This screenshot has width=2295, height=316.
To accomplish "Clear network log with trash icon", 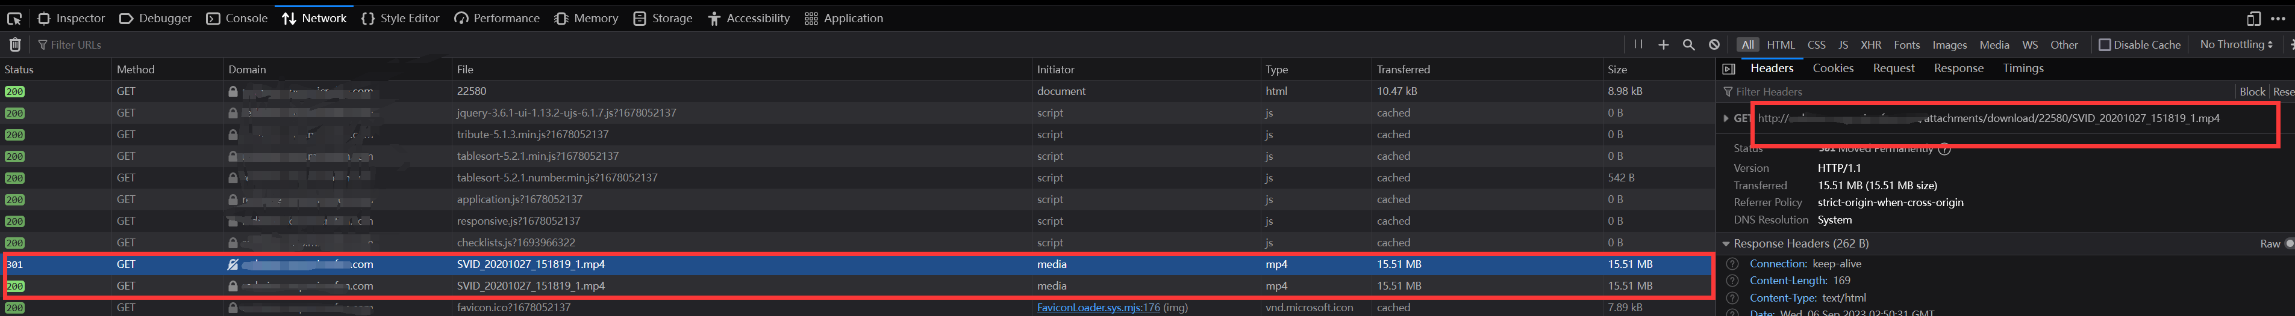I will coord(15,44).
